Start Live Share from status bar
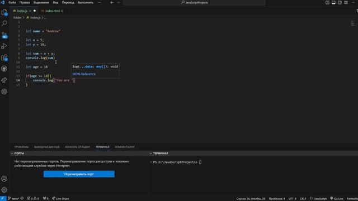This screenshot has width=358, height=201. click(x=60, y=199)
